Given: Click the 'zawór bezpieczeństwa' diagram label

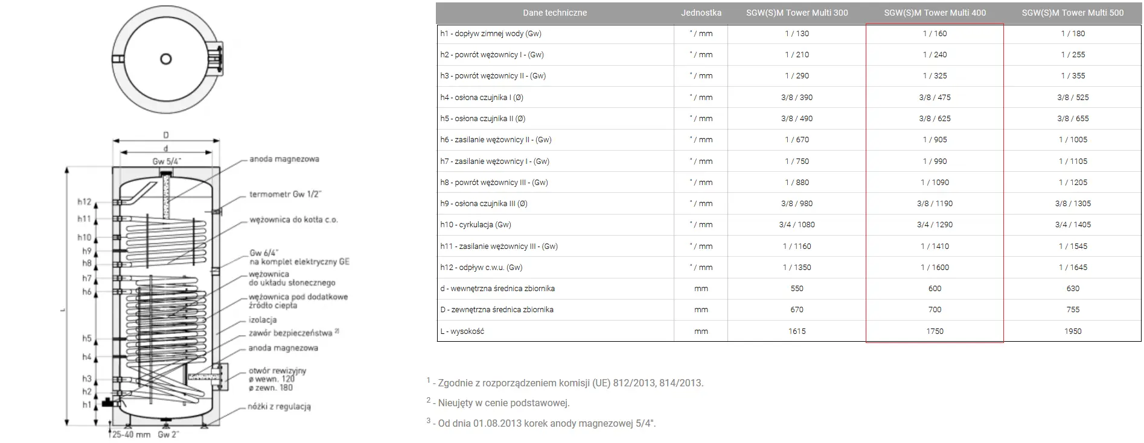Looking at the screenshot, I should [291, 333].
